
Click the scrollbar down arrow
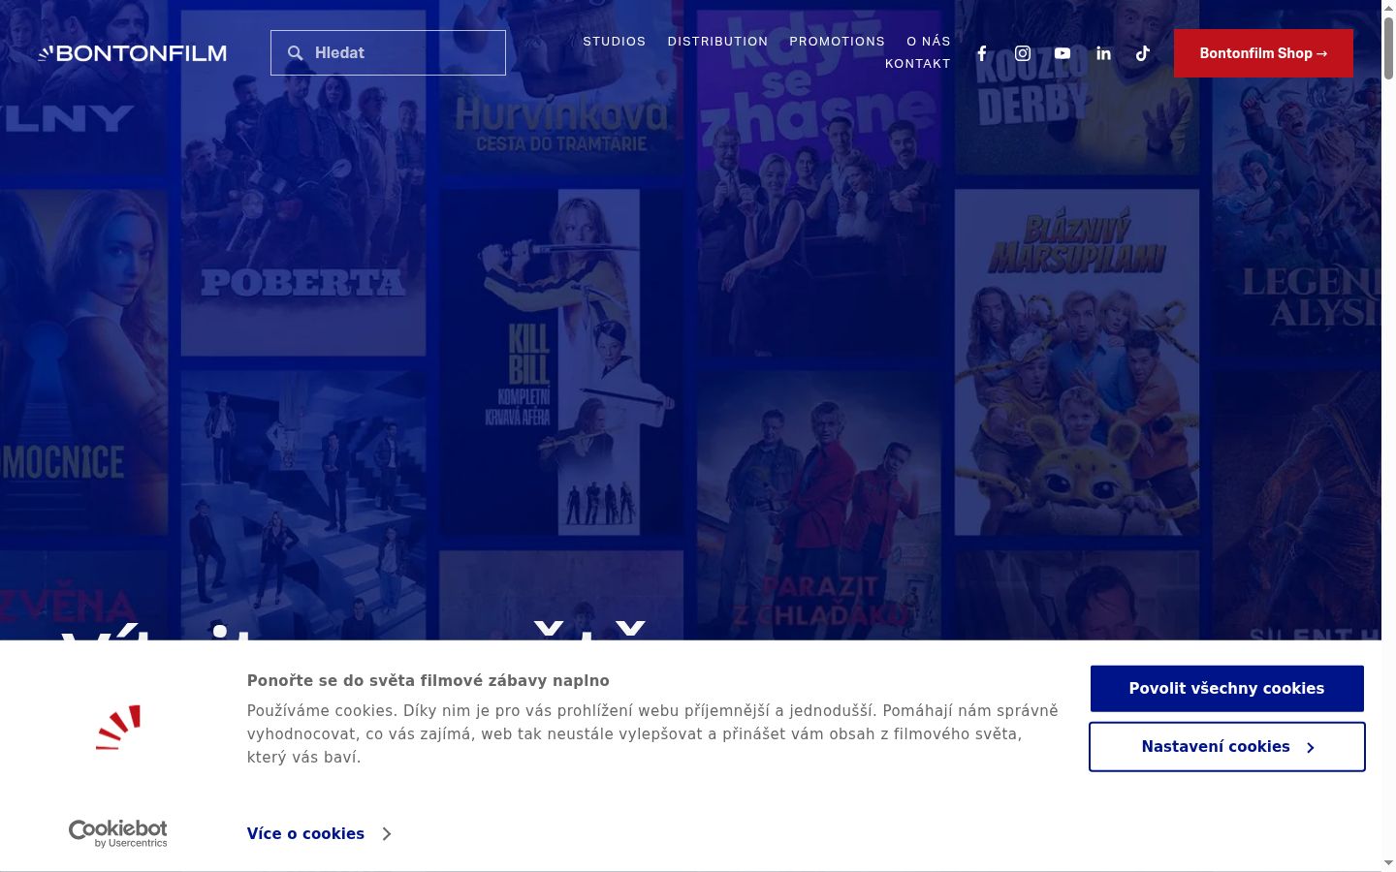(x=1388, y=862)
